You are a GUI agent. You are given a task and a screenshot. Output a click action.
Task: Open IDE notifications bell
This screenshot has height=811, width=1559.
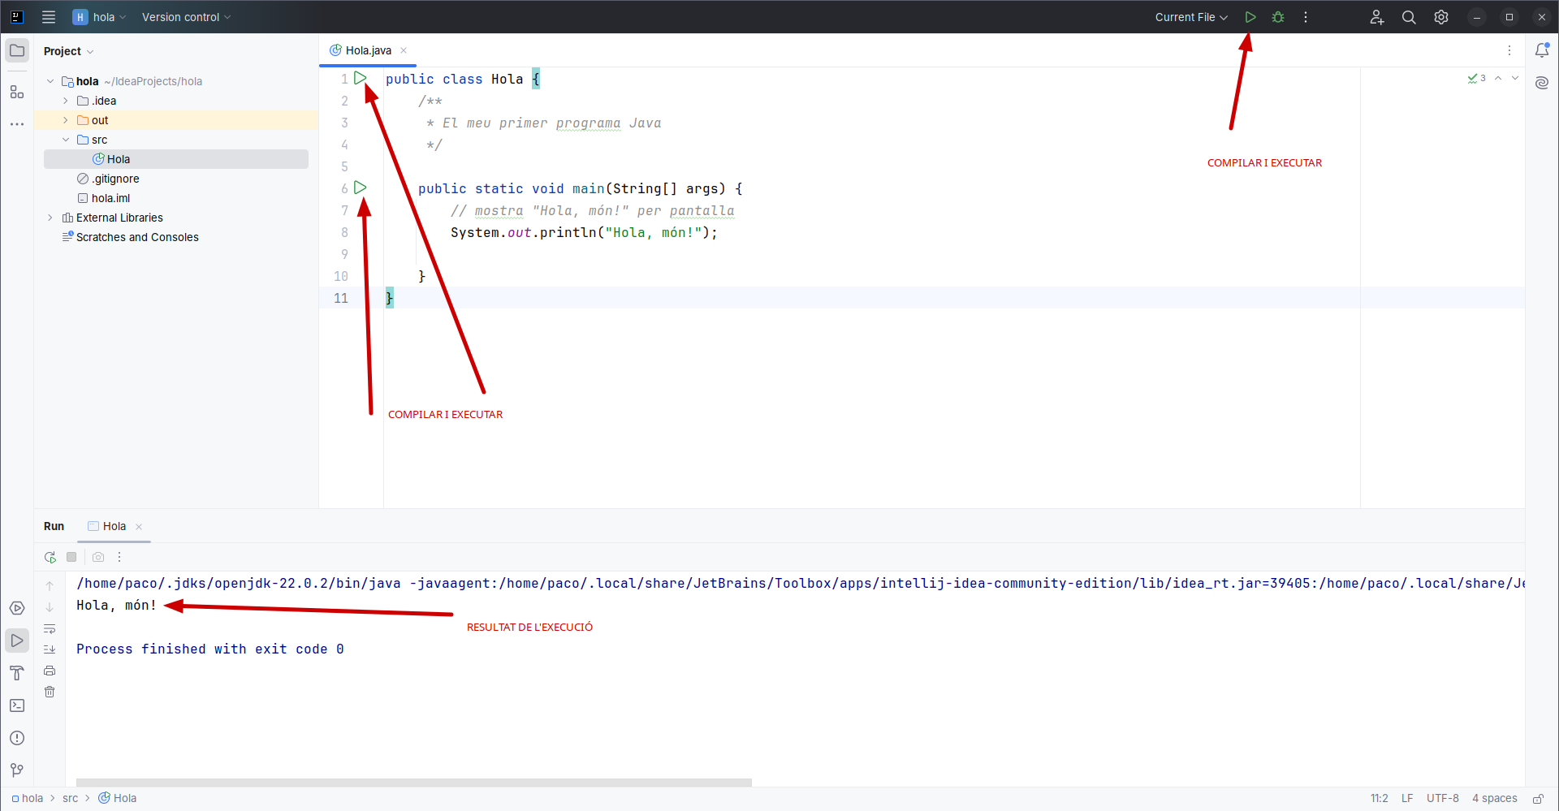point(1541,50)
